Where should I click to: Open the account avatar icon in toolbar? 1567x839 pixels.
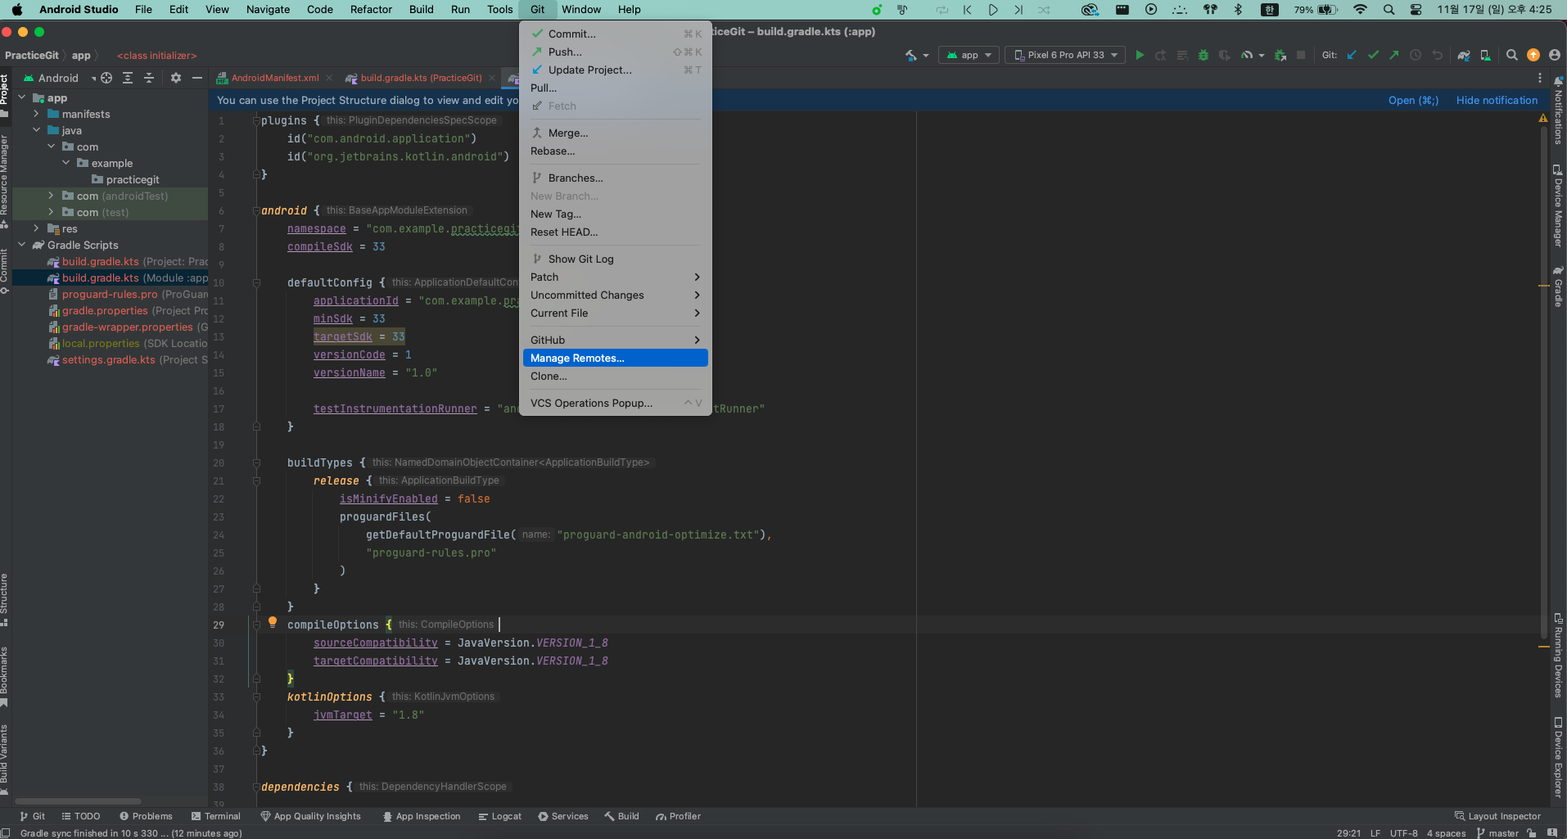(x=1554, y=55)
